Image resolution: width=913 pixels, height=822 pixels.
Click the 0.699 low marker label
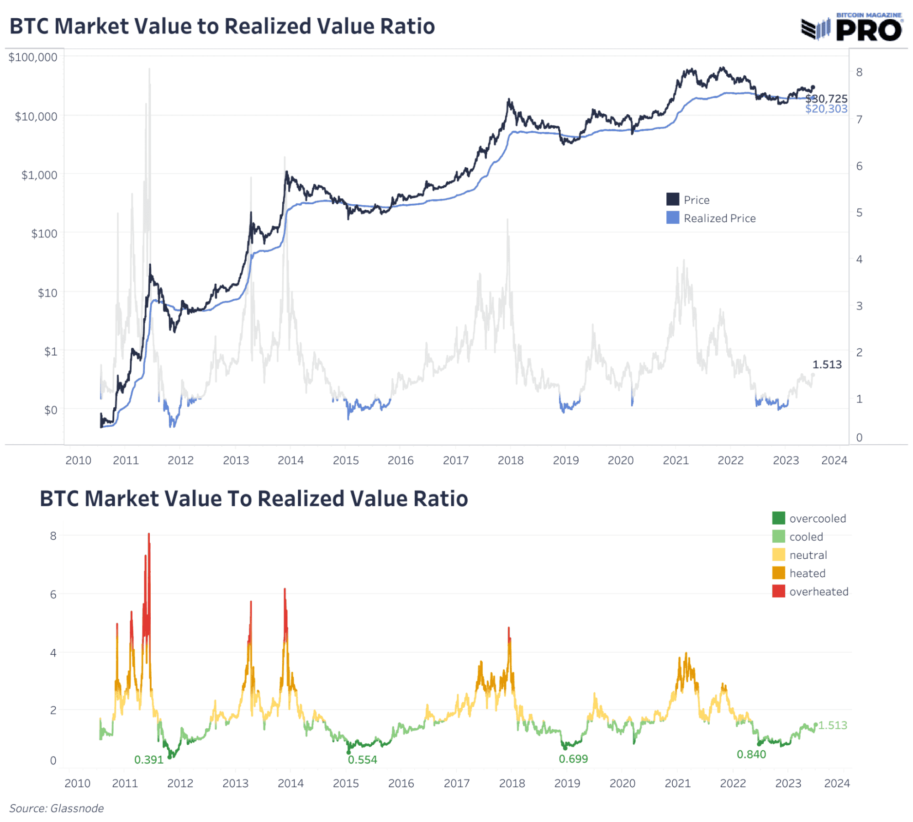tap(573, 758)
